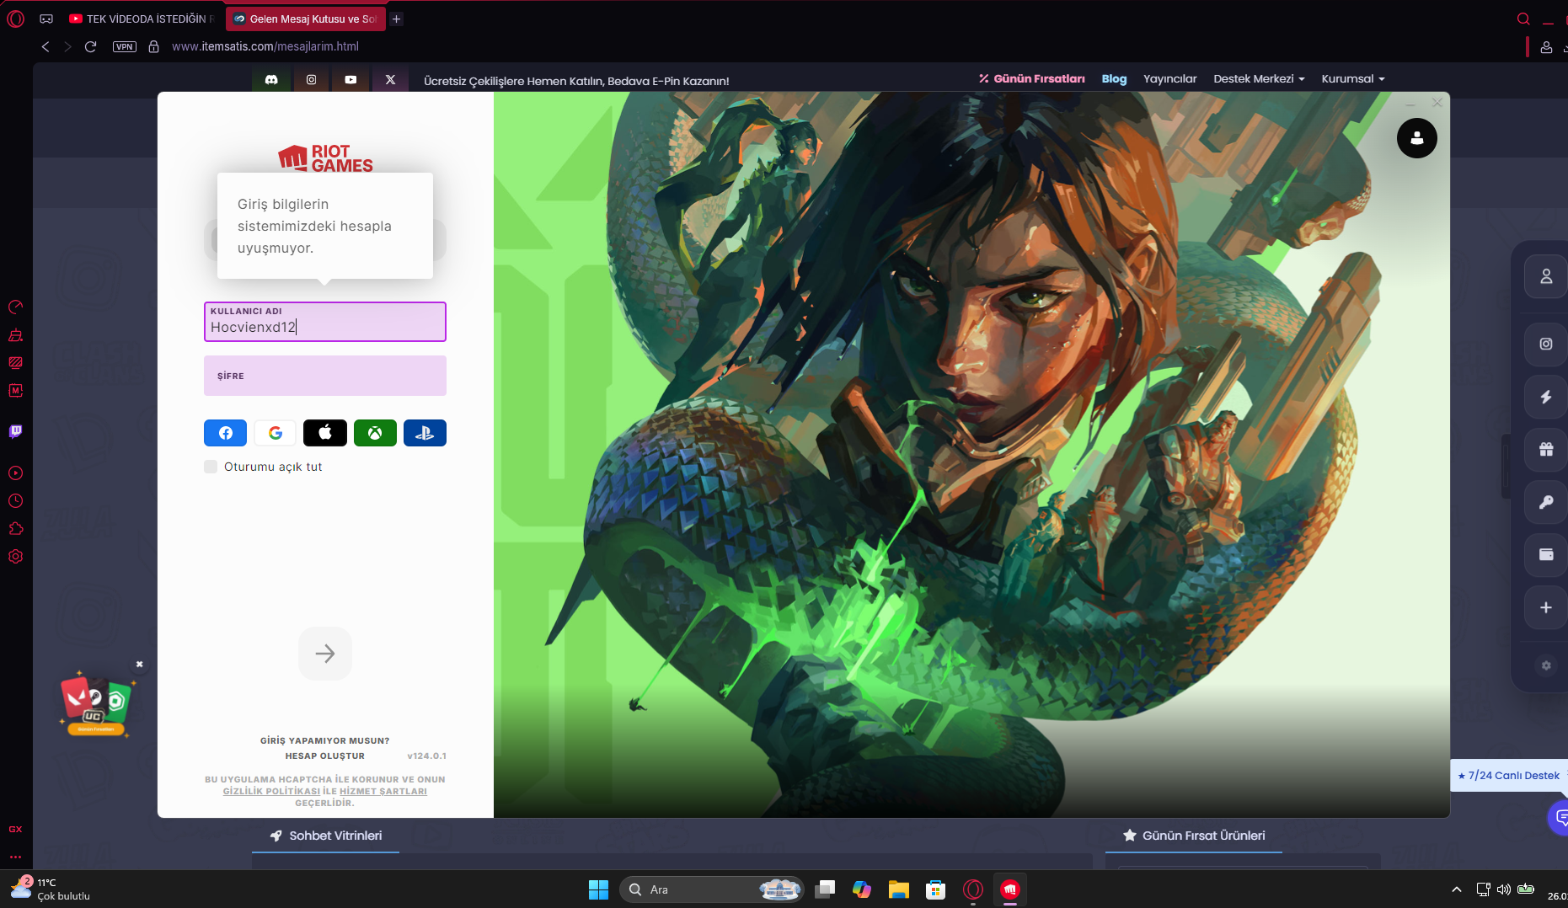Open the Instagram icon in site header
This screenshot has height=908, width=1568.
[x=311, y=79]
